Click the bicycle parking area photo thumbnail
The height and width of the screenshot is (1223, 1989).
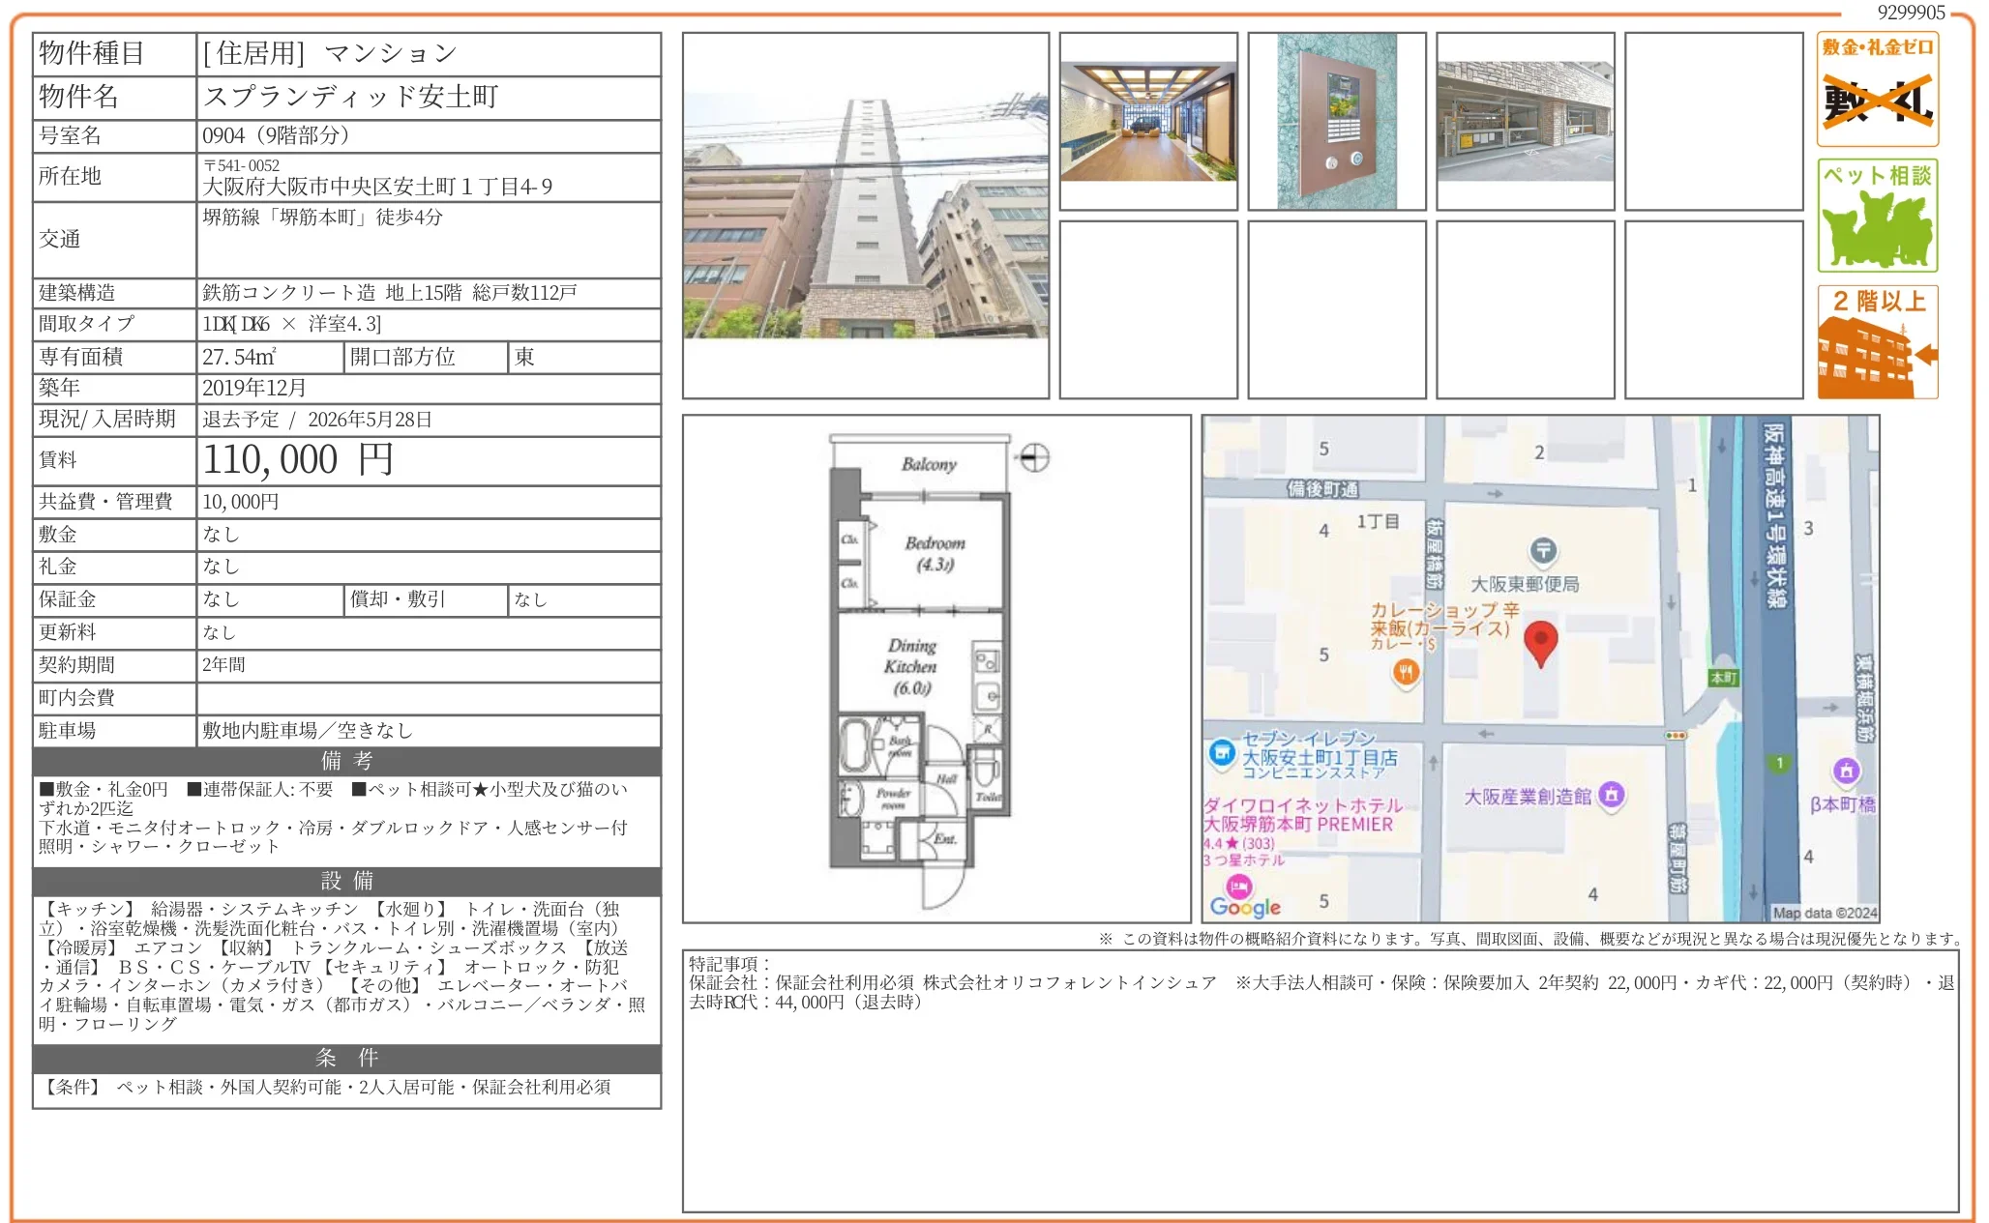pyautogui.click(x=1526, y=120)
